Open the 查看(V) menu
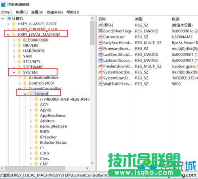Screen dimensions: 198x179 click(37, 12)
